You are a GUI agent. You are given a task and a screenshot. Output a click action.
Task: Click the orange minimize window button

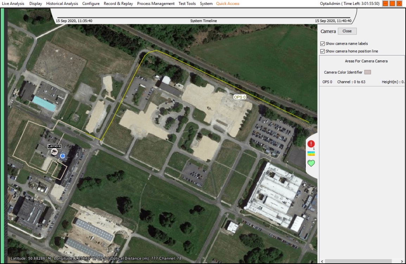(385, 4)
